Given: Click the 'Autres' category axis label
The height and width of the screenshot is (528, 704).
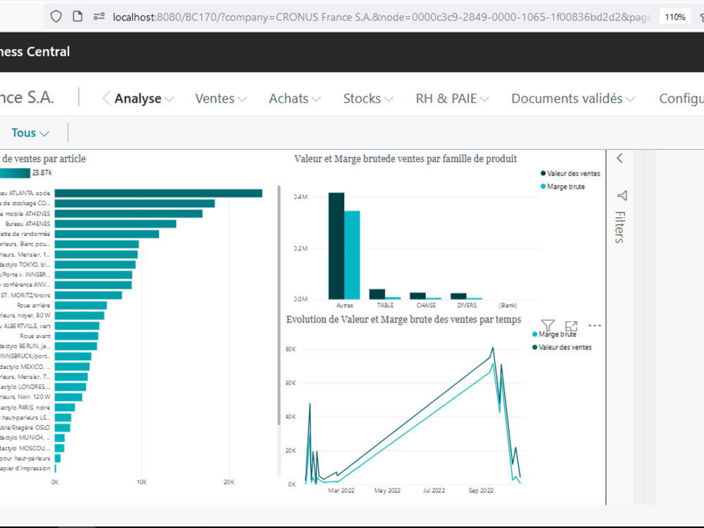Looking at the screenshot, I should coord(344,306).
